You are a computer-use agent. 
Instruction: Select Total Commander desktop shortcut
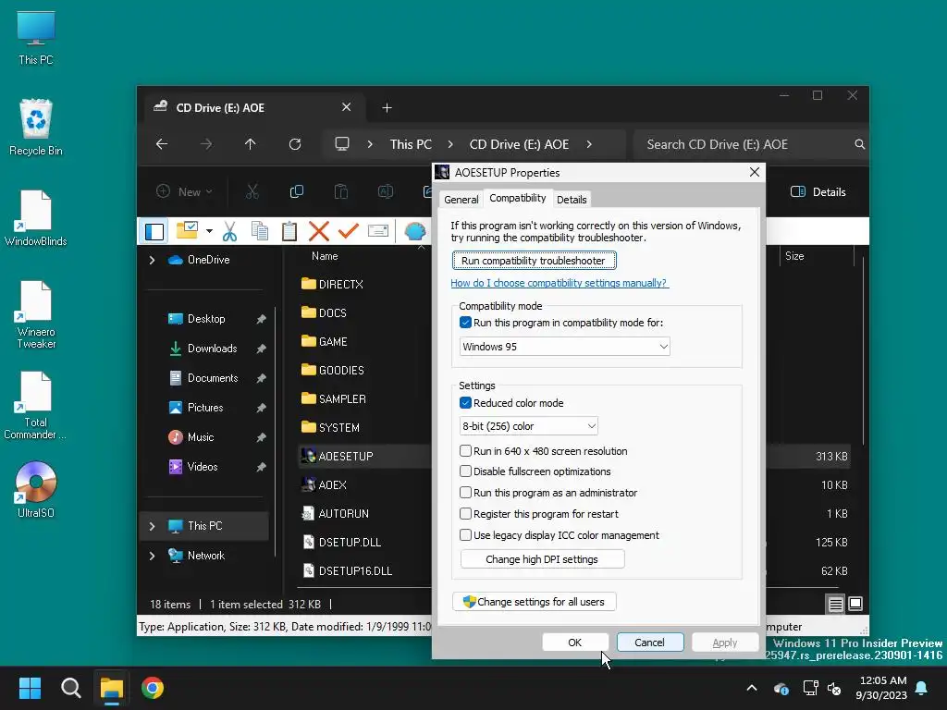pyautogui.click(x=36, y=405)
